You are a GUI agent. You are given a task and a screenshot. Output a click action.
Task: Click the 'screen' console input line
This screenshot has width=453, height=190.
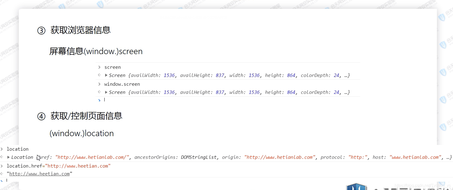pos(112,67)
